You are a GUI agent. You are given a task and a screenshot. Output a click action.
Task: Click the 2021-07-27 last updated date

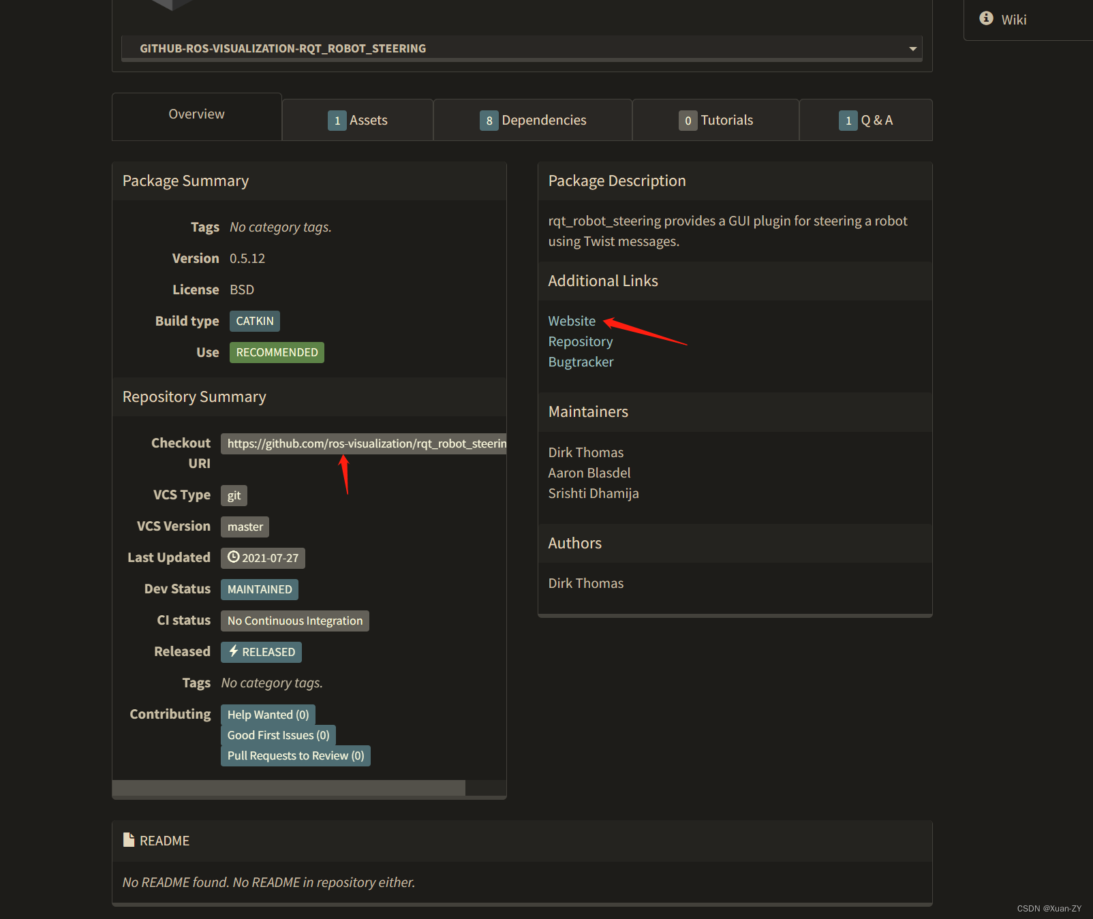[x=263, y=558]
